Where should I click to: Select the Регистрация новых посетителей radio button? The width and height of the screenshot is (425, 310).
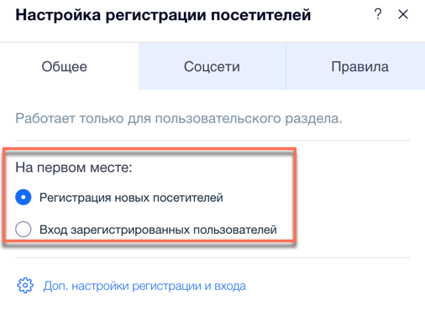coord(24,197)
